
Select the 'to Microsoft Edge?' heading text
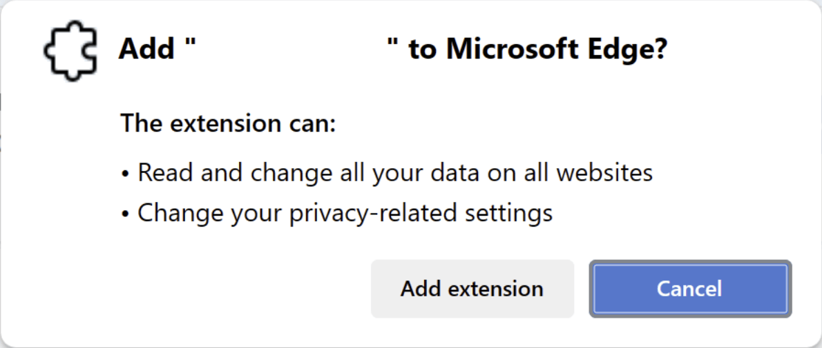pos(538,50)
